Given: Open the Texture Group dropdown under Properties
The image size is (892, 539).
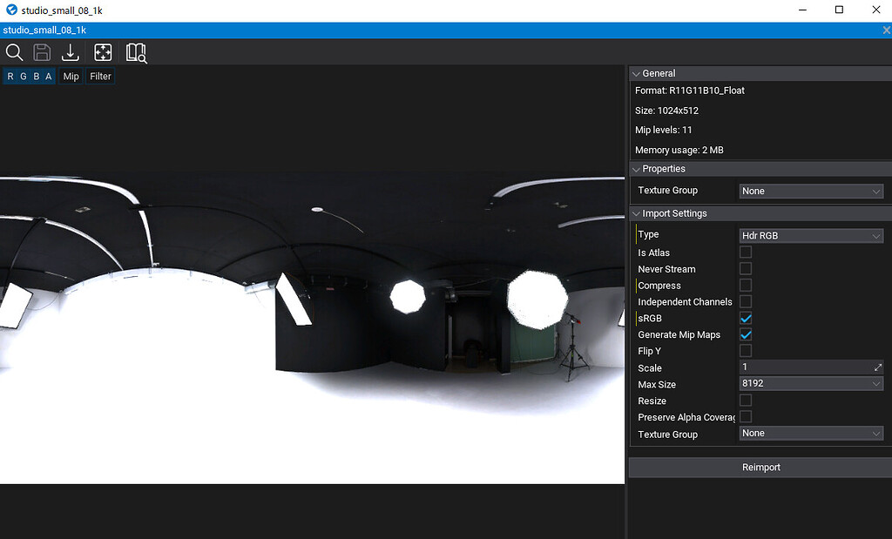Looking at the screenshot, I should point(810,191).
